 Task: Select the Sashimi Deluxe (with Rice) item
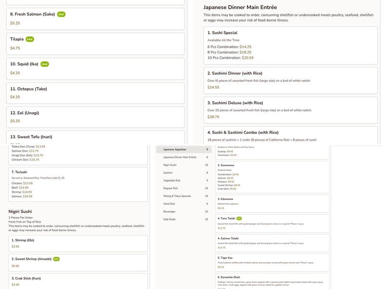coord(290,109)
